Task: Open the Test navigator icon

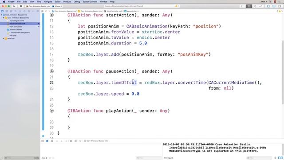Action: coord(24,11)
